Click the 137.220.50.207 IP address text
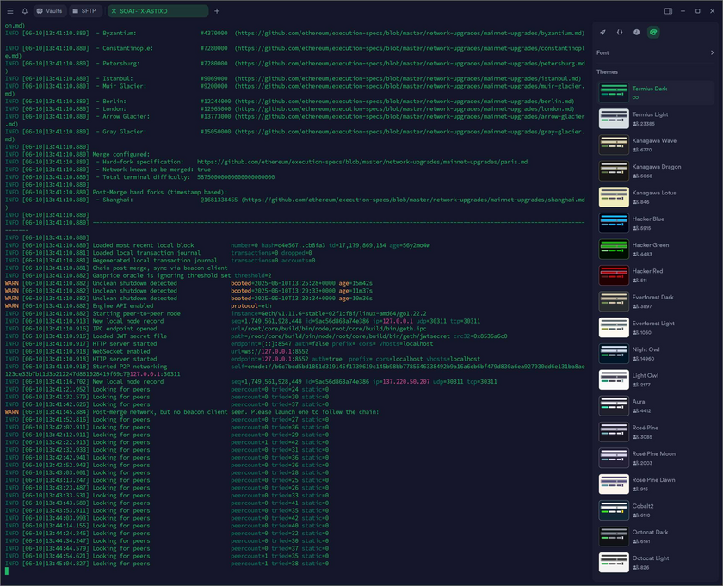 pos(405,381)
